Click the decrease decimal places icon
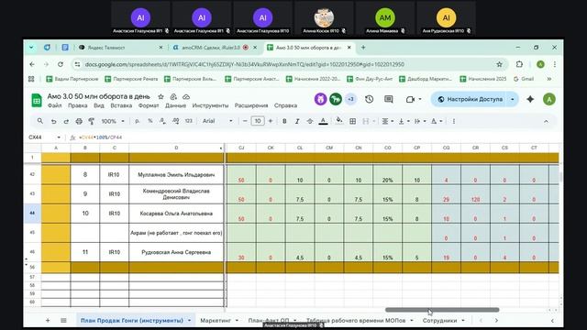Screen dimensions: 587x330 click(x=162, y=121)
